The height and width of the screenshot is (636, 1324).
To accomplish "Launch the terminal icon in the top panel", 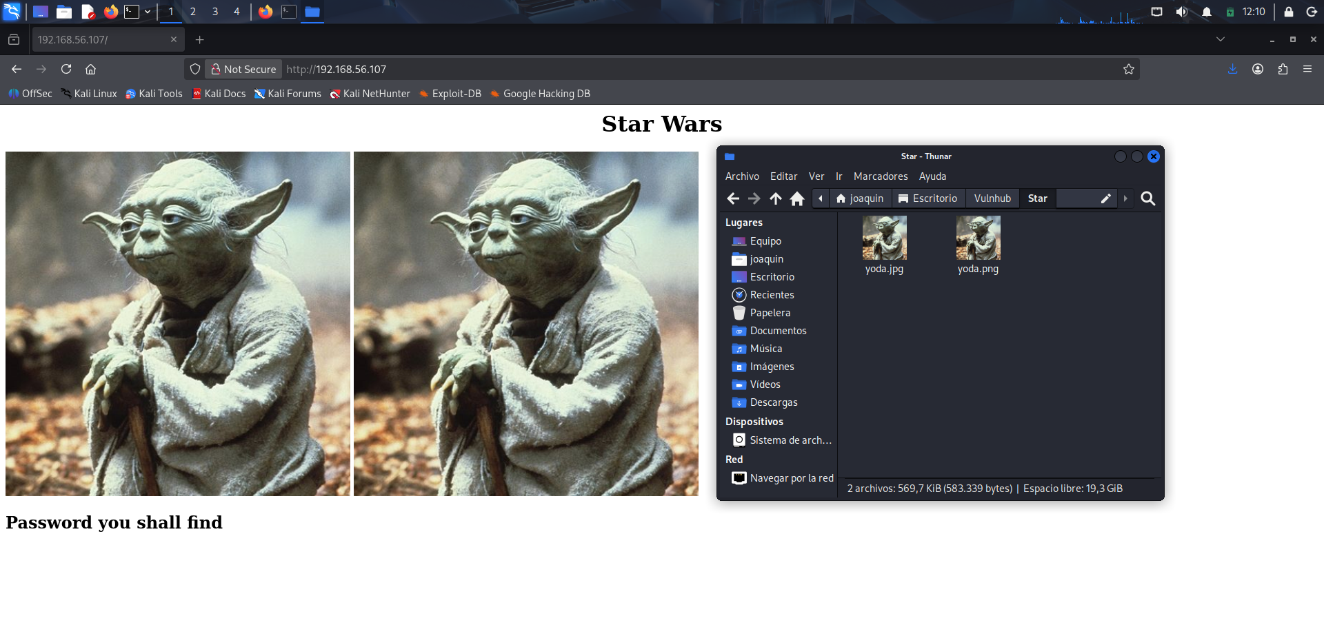I will [131, 11].
